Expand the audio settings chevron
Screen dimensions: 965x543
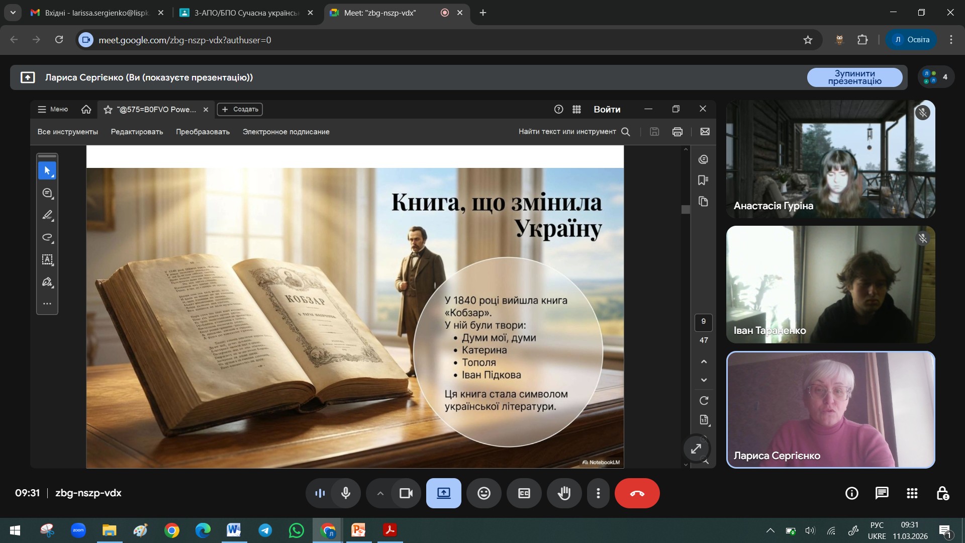click(380, 493)
